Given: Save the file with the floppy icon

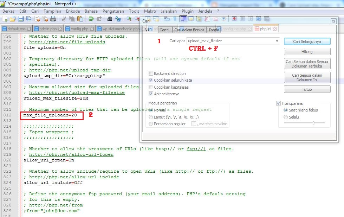Looking at the screenshot, I should click(21, 19).
